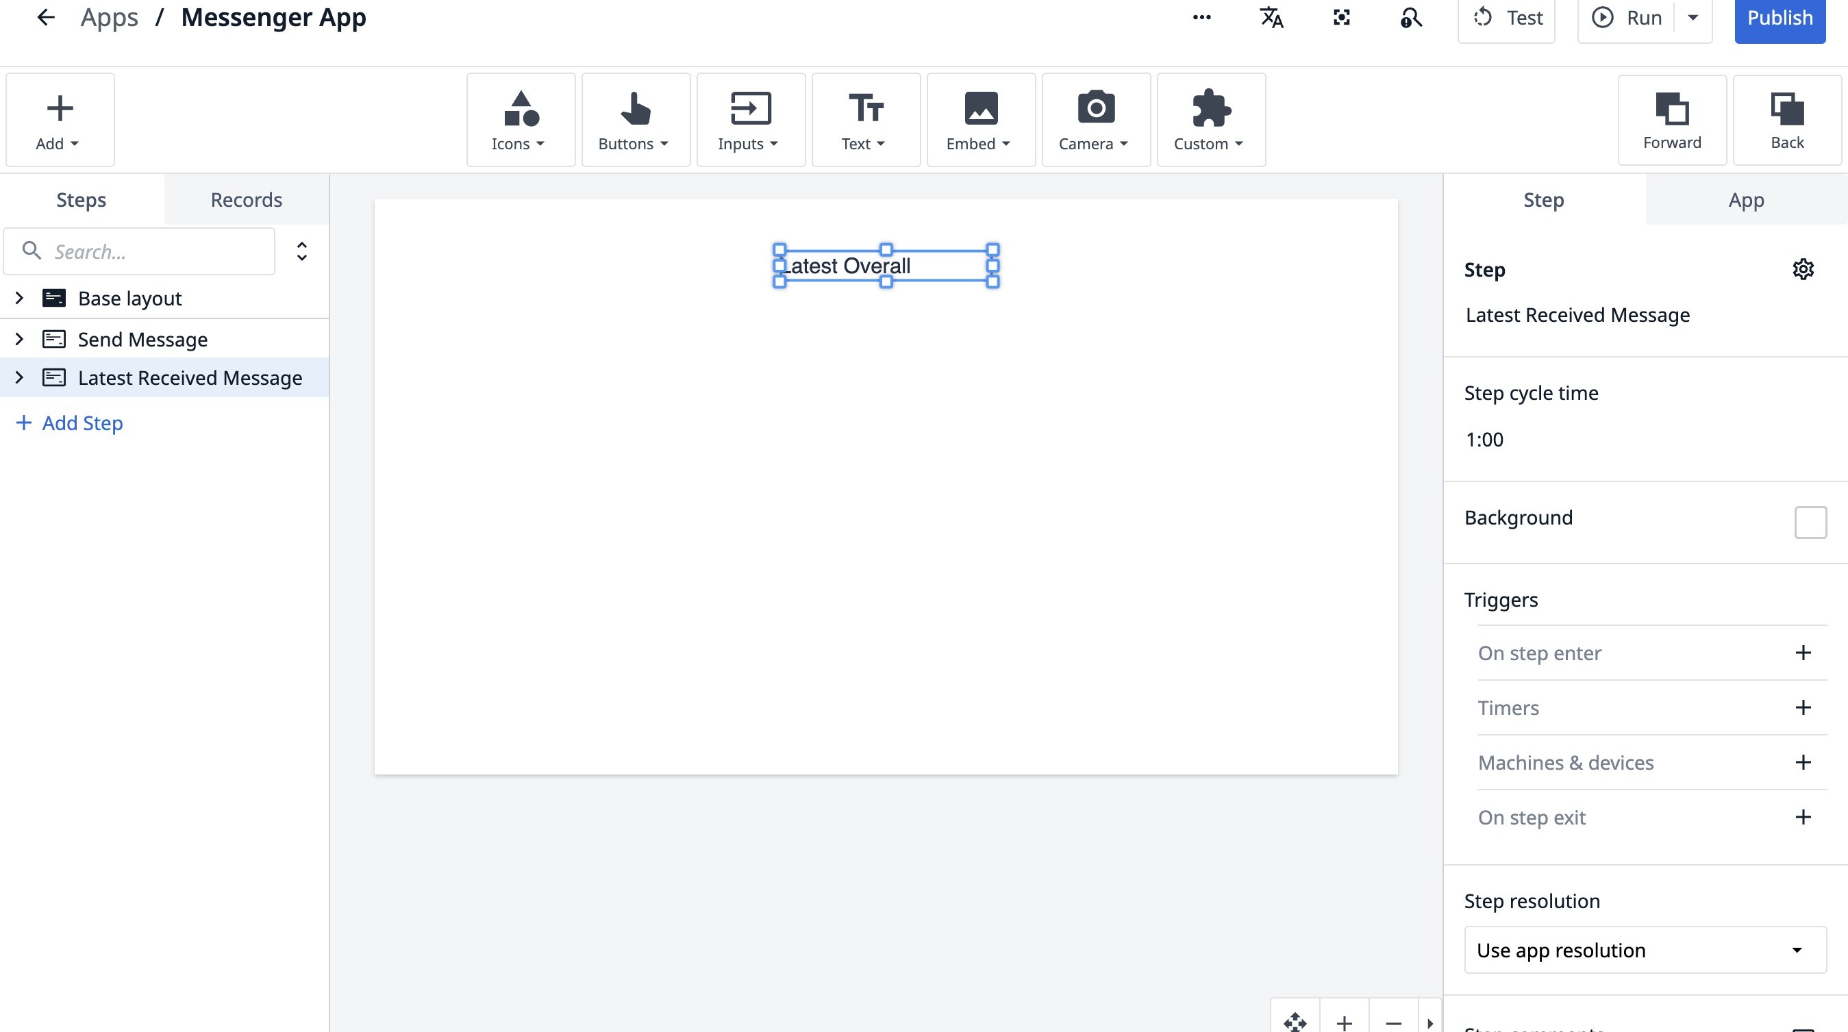Add an On step enter trigger
This screenshot has width=1848, height=1032.
point(1803,653)
